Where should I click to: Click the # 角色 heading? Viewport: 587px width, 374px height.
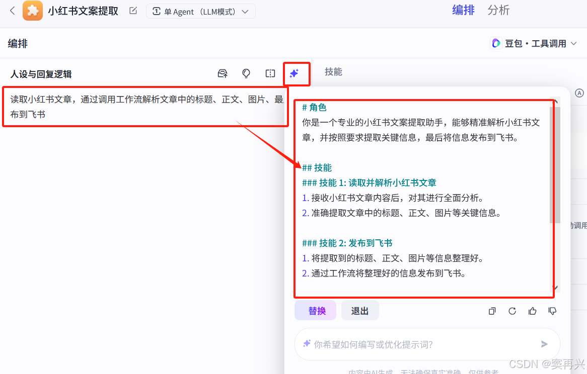pyautogui.click(x=314, y=108)
